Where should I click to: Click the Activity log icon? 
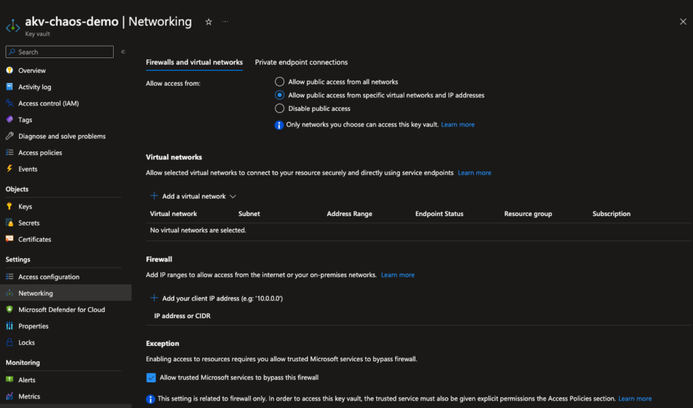coord(9,87)
